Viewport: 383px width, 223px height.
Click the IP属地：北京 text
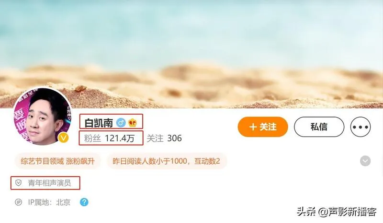(x=49, y=202)
